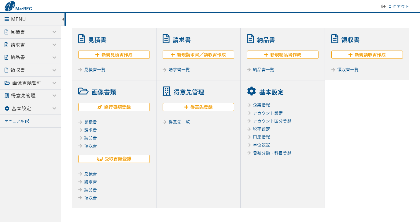Click the 新規見積書作成 button
420x222 pixels.
point(114,55)
